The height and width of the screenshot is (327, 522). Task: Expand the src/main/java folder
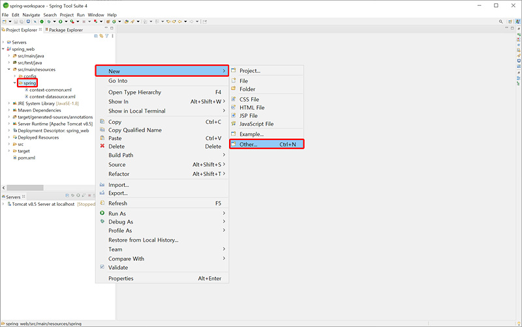point(9,56)
